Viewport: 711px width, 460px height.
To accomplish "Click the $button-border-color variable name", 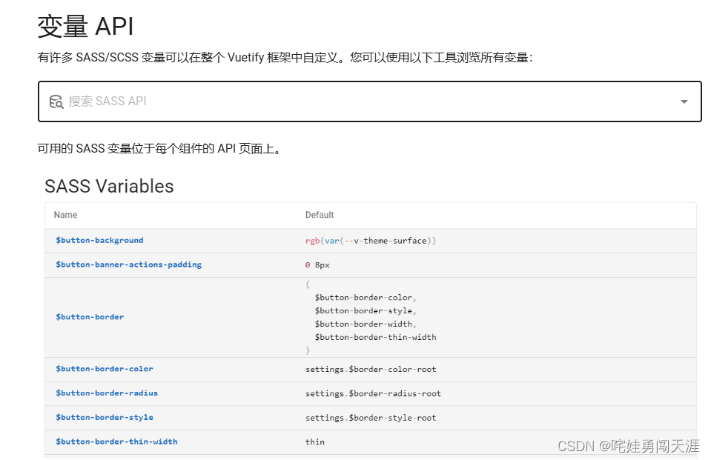I will [x=105, y=369].
